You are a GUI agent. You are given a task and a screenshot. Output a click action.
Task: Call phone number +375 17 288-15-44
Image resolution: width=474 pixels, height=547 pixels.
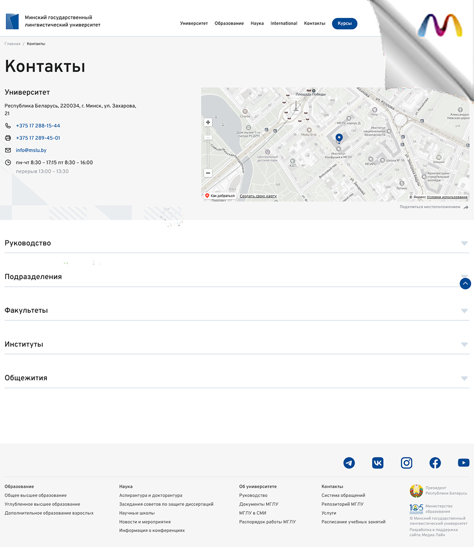click(38, 126)
